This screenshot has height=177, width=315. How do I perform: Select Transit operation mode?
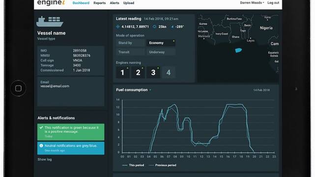click(x=130, y=52)
